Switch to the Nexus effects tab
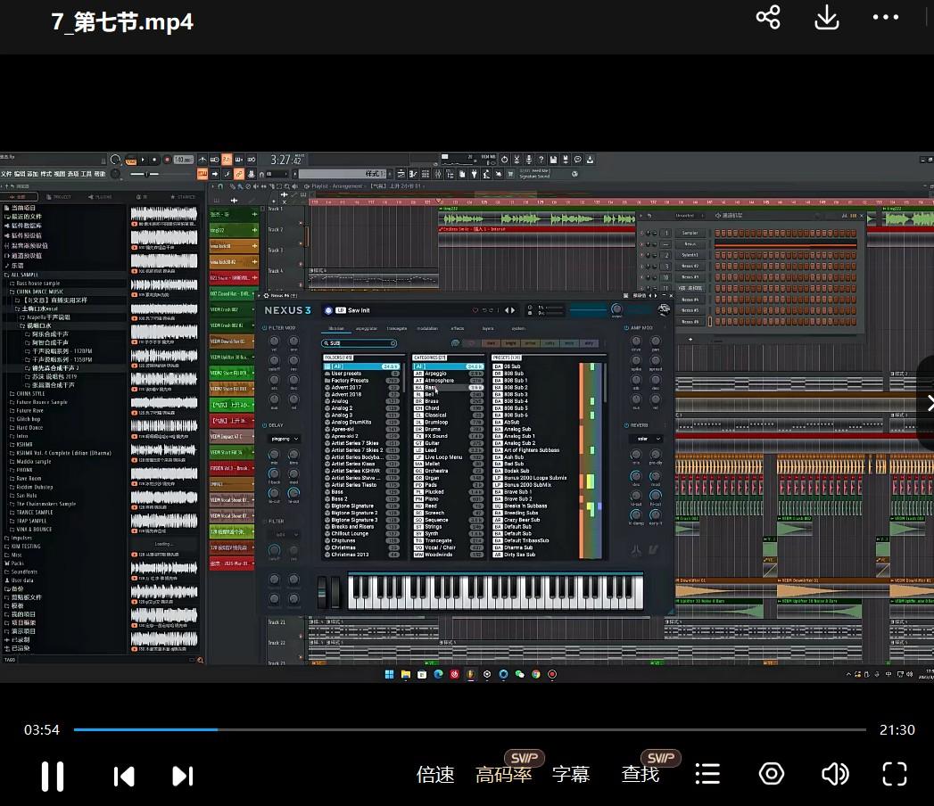The image size is (934, 806). [458, 329]
